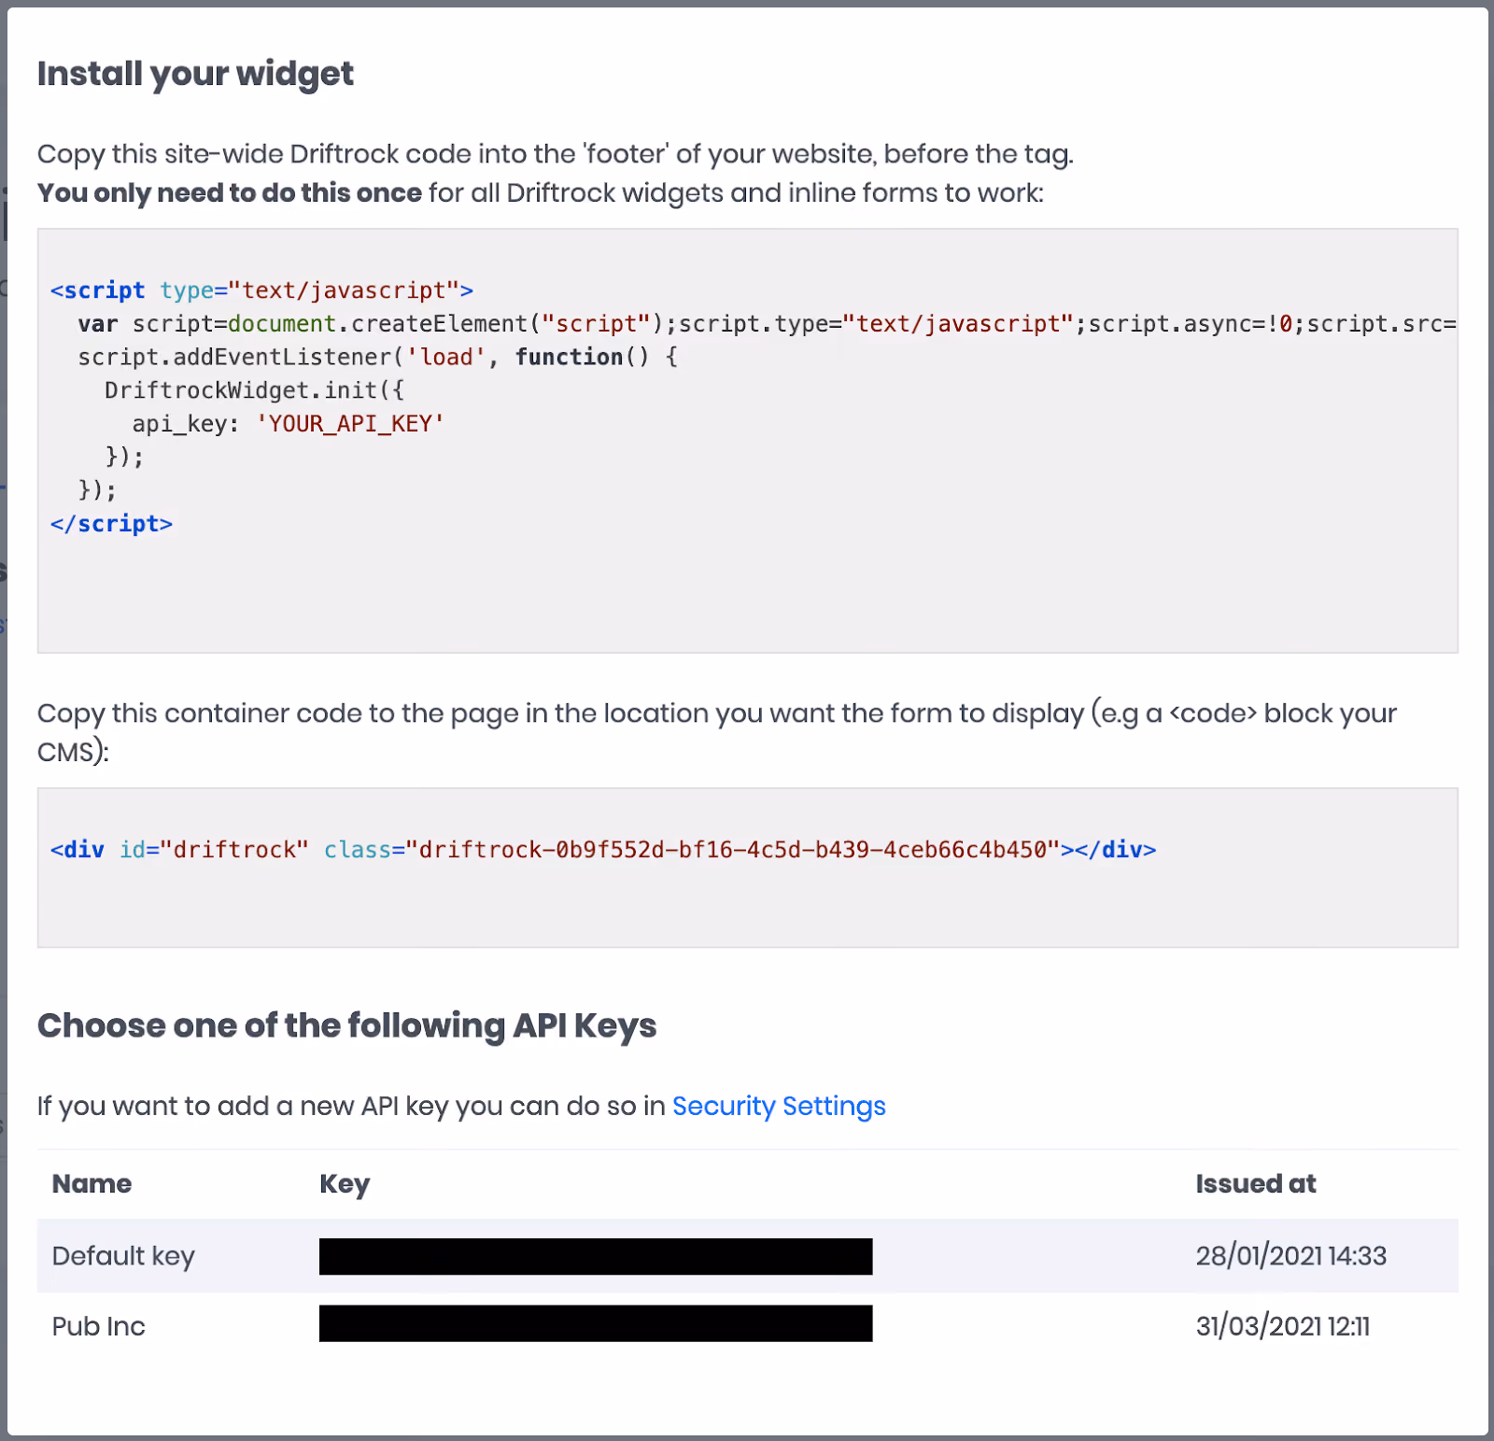Click the 'YOUR_API_KEY' placeholder text
The width and height of the screenshot is (1494, 1441).
click(350, 424)
